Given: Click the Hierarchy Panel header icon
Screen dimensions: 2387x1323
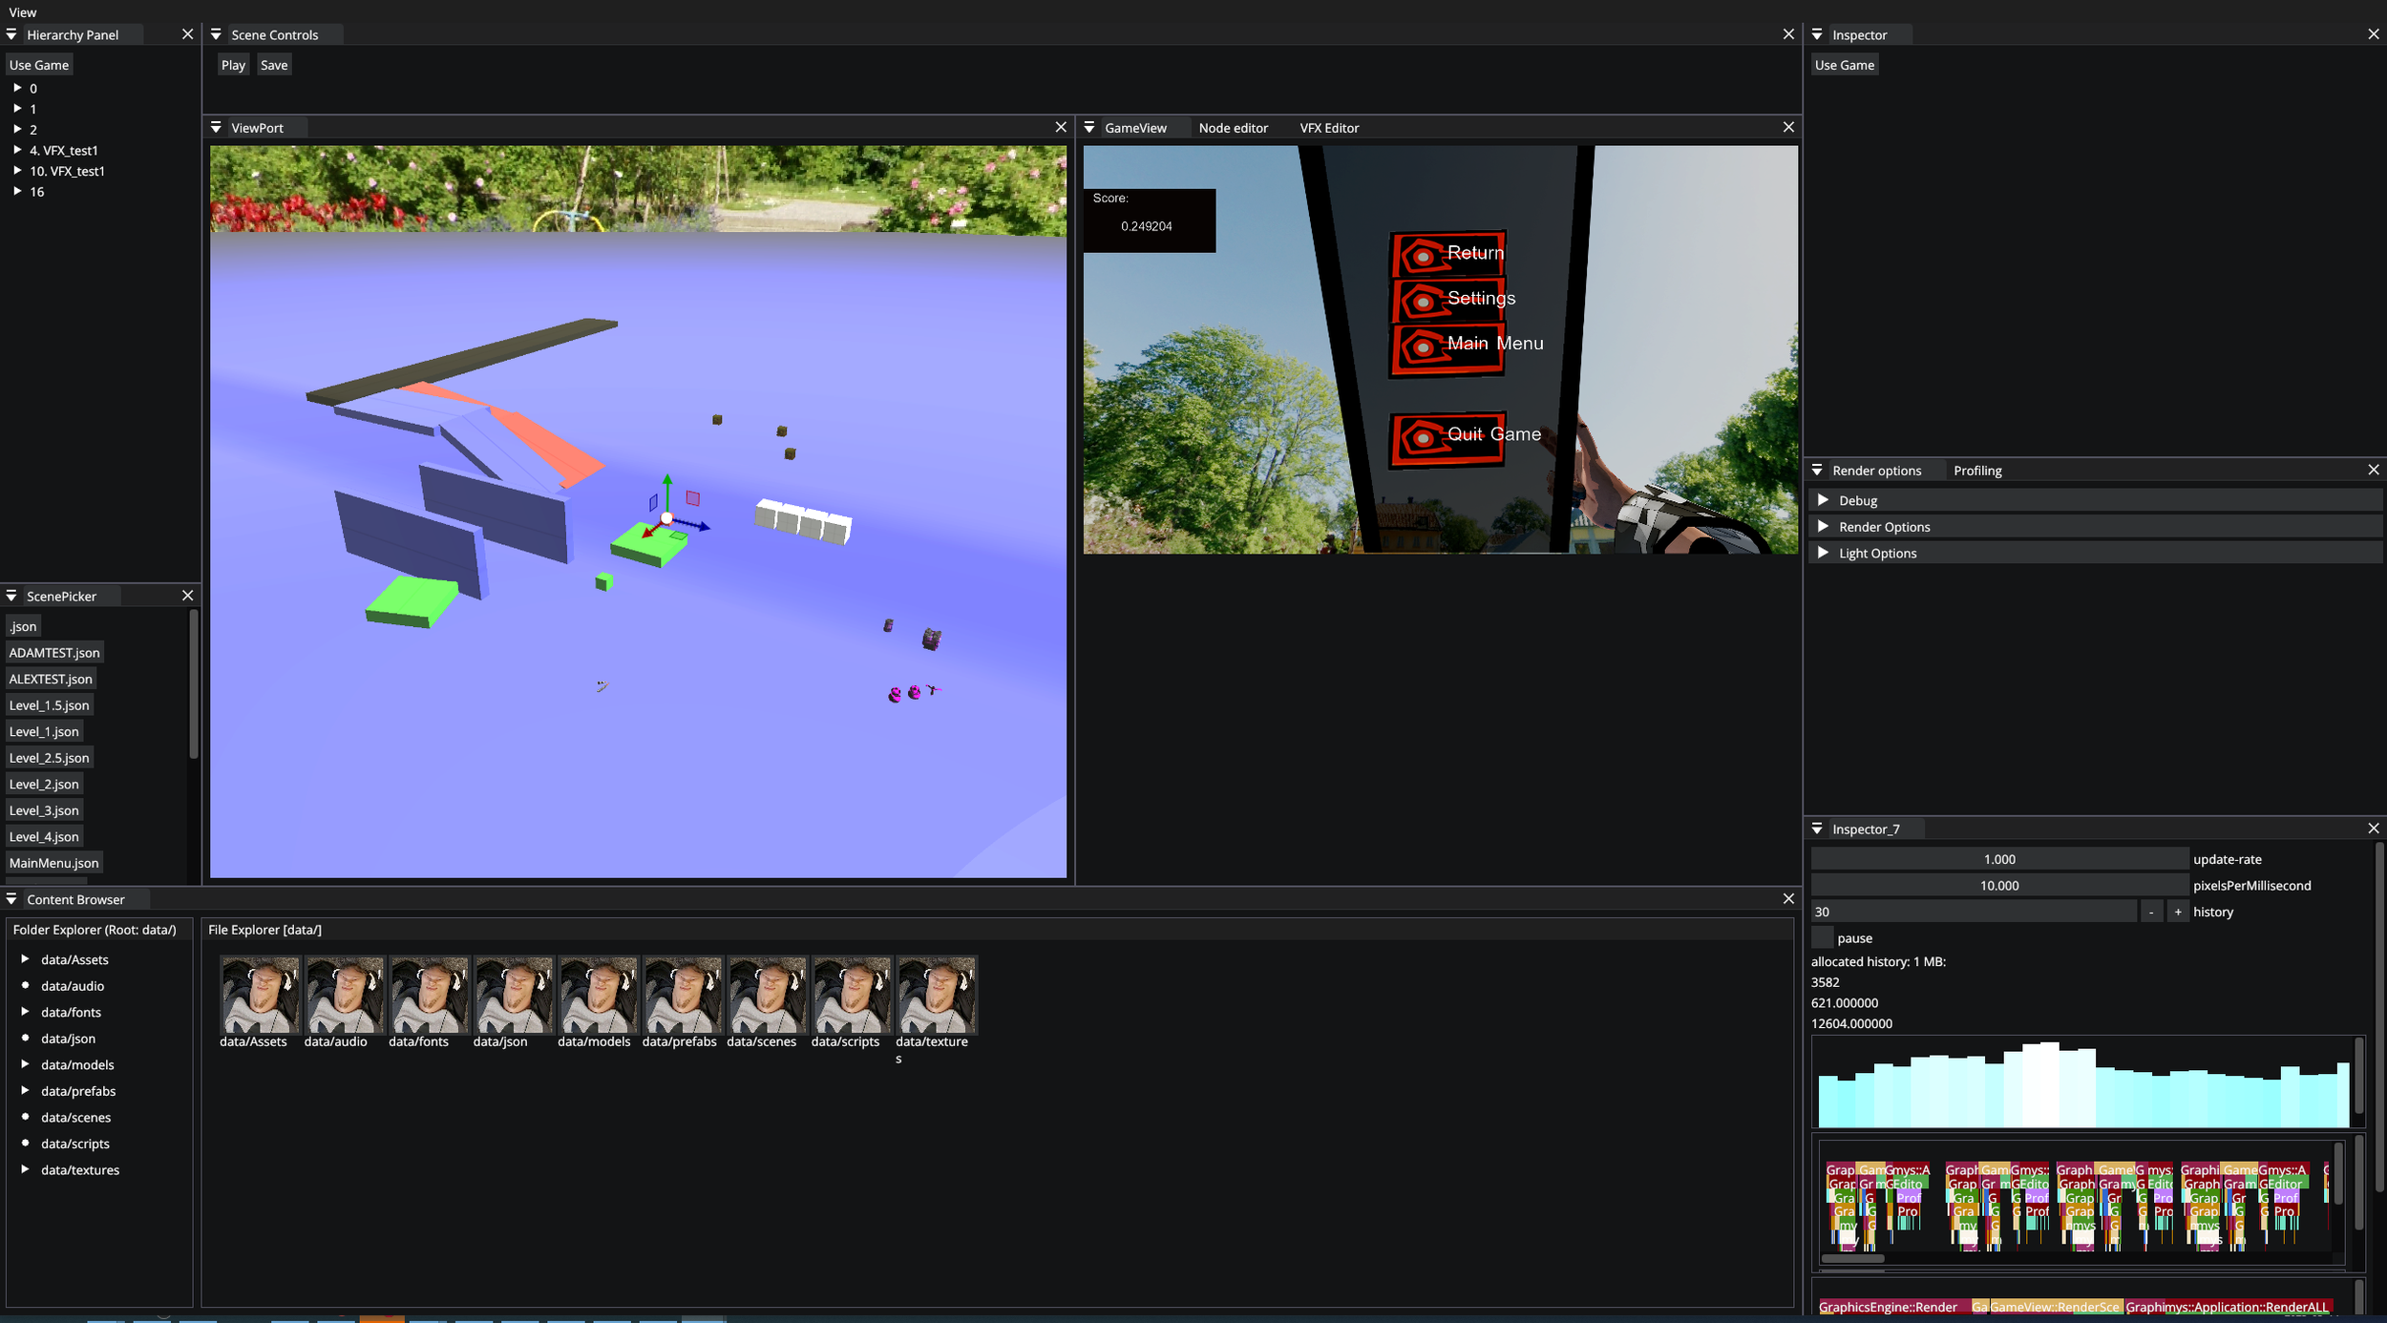Looking at the screenshot, I should 11,34.
